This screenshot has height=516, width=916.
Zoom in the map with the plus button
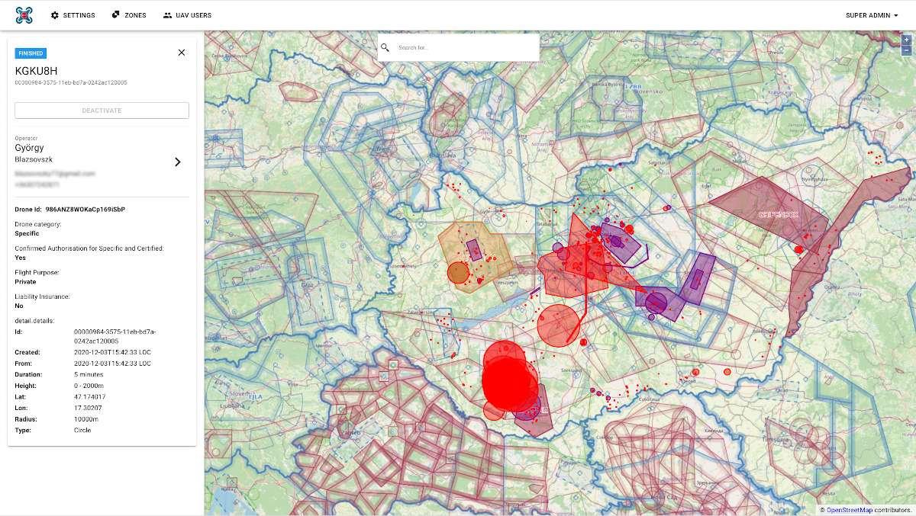[x=906, y=40]
